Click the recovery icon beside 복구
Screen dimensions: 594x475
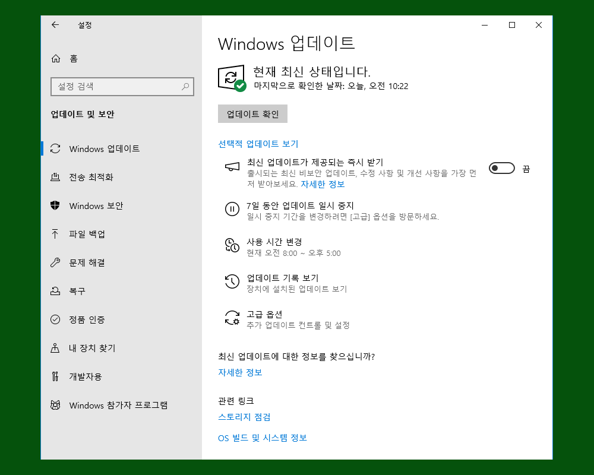tap(55, 291)
